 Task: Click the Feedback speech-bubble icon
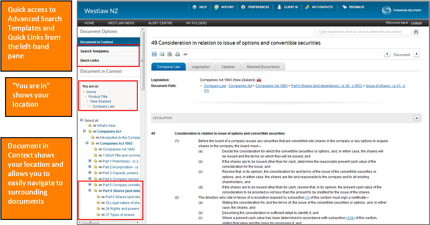pos(344,7)
